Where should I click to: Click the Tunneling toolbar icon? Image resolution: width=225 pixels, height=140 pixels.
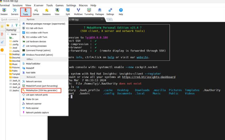click(x=89, y=12)
